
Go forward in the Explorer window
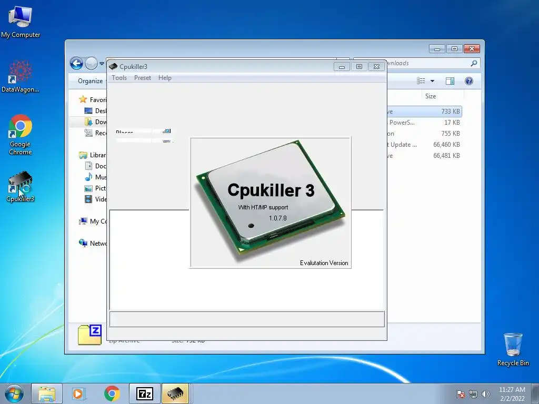[x=91, y=63]
